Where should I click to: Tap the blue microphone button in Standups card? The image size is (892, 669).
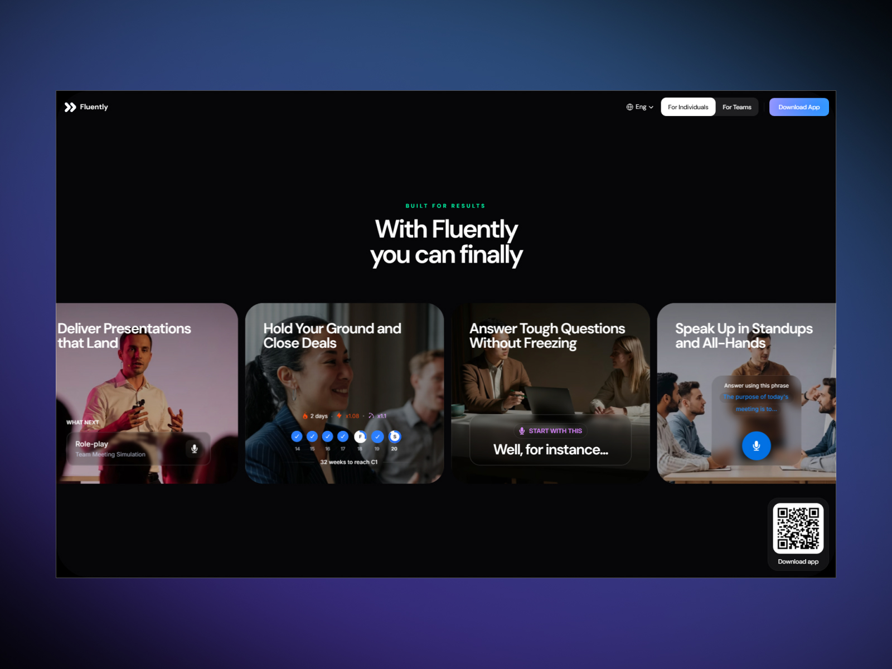pyautogui.click(x=756, y=445)
